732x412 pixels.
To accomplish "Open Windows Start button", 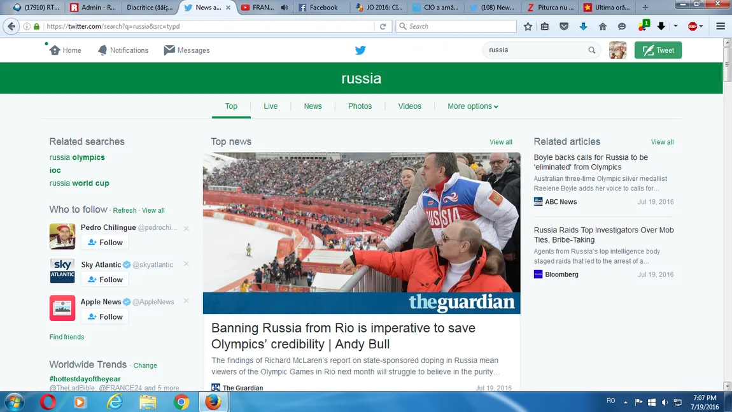I will [x=14, y=402].
